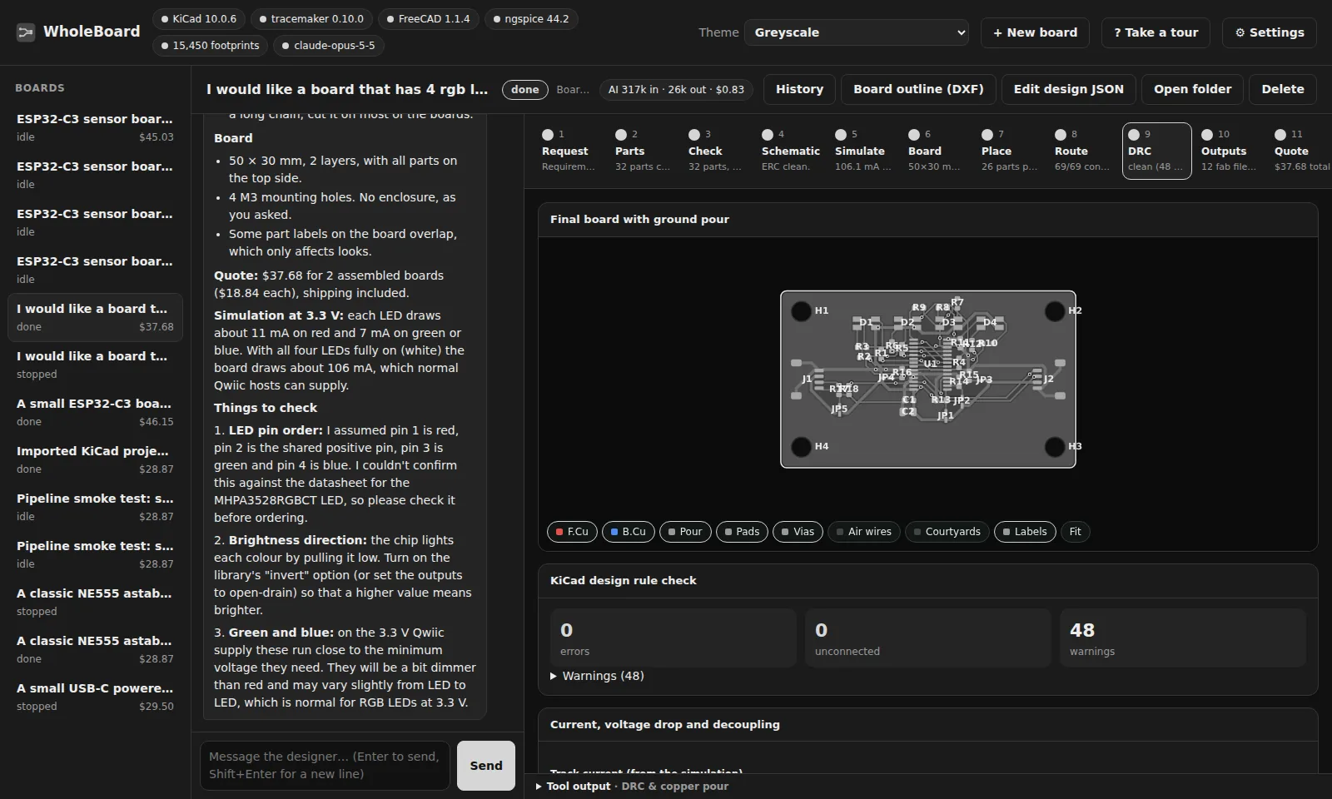Go to step 5 Simulate
This screenshot has width=1332, height=799.
pos(862,151)
